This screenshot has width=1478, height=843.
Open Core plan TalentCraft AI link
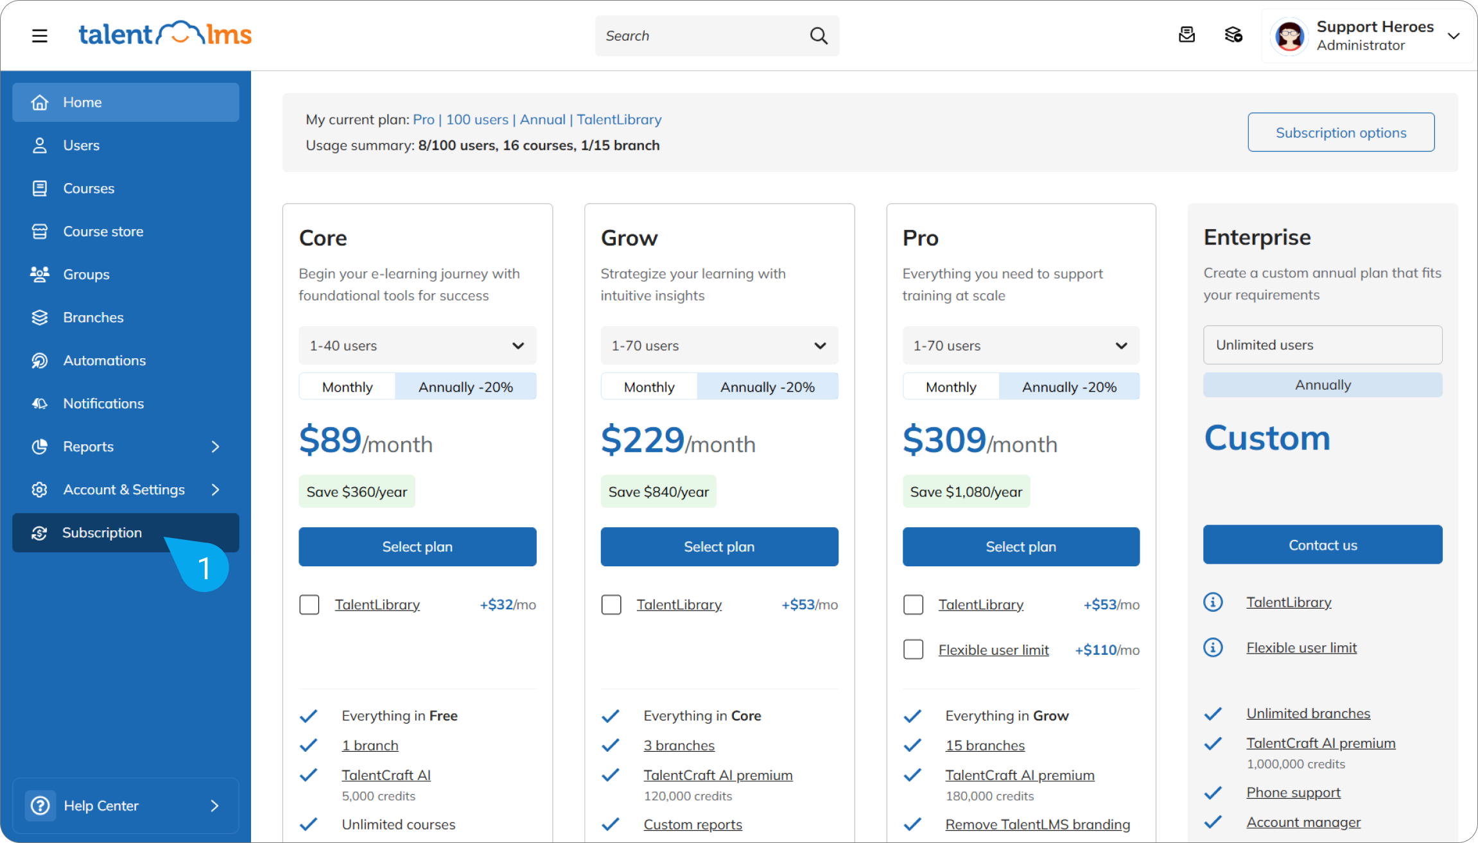386,775
